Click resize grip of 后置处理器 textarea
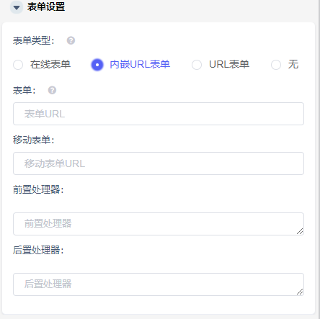 click(300, 292)
